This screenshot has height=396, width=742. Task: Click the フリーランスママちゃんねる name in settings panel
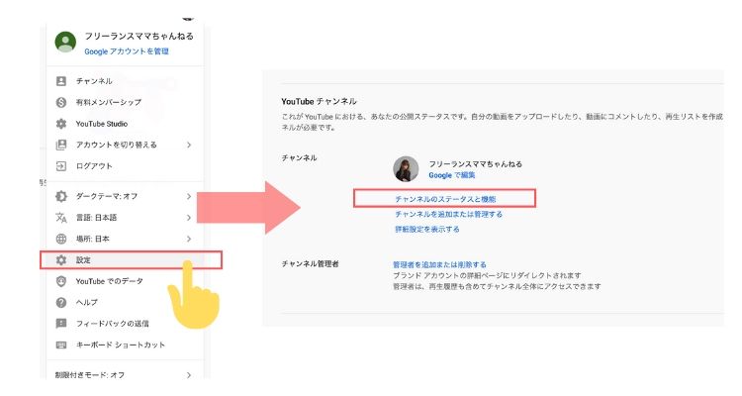(476, 164)
